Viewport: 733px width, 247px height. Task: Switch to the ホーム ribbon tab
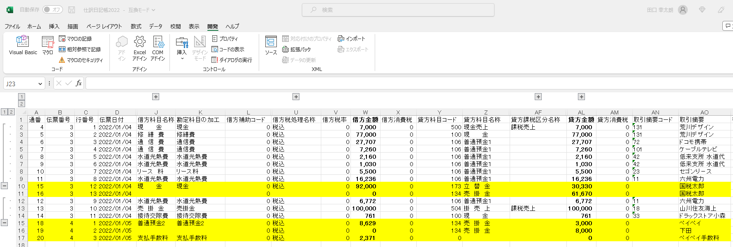[x=34, y=26]
